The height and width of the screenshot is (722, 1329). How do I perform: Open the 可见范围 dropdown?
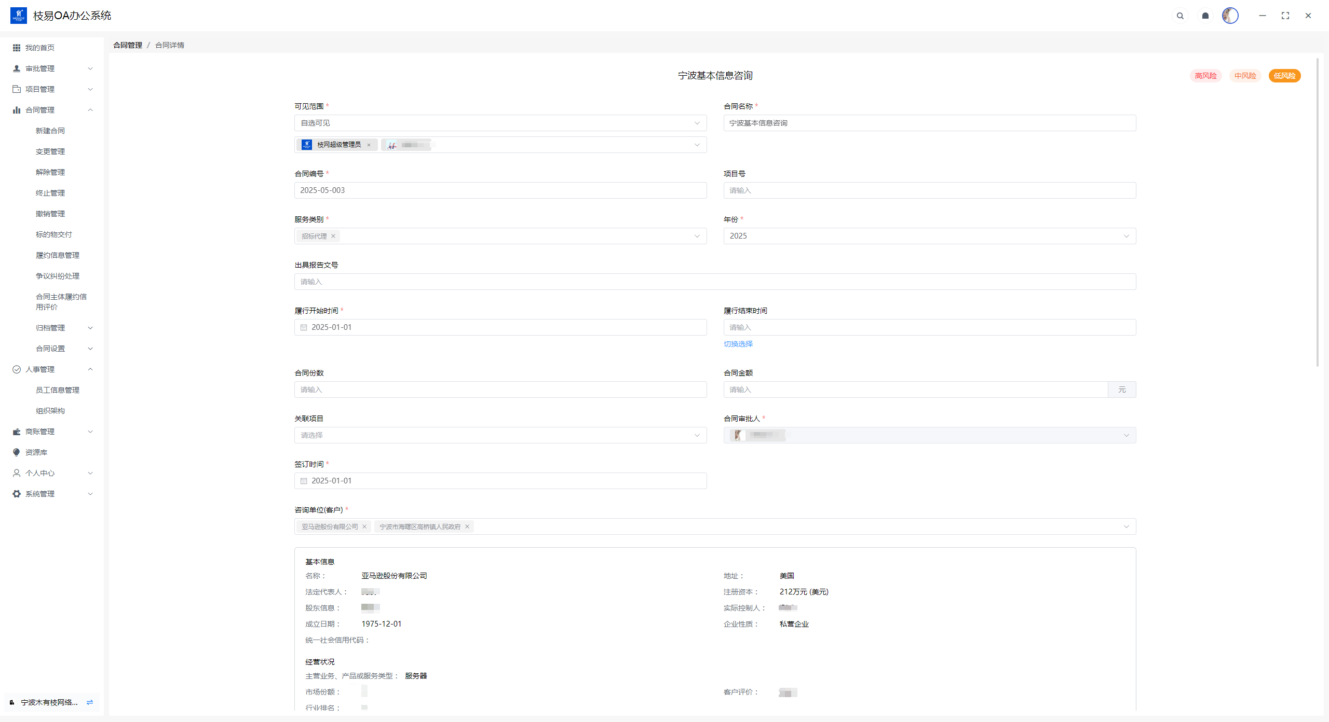pyautogui.click(x=500, y=123)
